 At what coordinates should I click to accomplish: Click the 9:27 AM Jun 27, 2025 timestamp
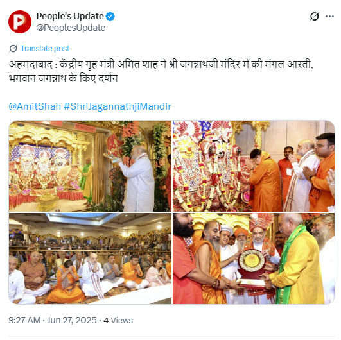point(53,320)
